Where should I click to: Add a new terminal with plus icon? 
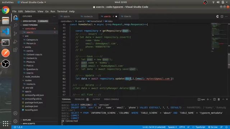point(208,99)
